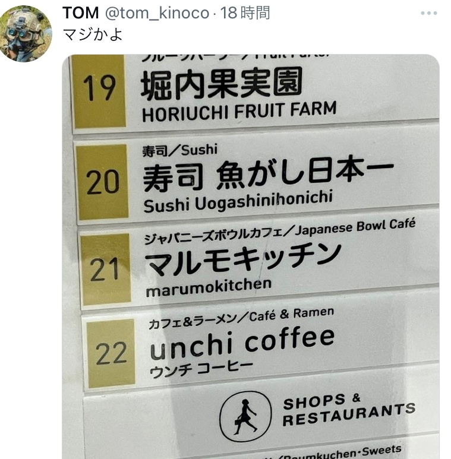This screenshot has height=459, width=451.
Task: Click the Japanese Bowl Café category text
Action: coord(355,227)
